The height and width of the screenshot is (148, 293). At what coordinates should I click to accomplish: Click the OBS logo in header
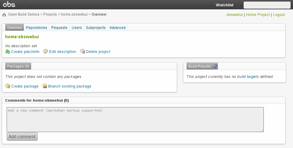9,5
